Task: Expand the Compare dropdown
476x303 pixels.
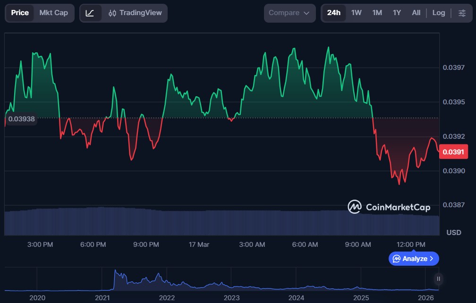Action: [289, 13]
